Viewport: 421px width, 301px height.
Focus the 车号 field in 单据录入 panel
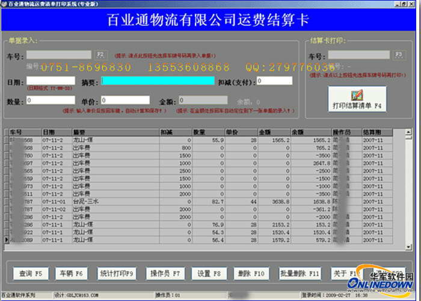point(59,55)
